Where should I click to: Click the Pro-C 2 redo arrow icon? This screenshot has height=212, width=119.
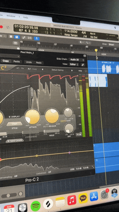pyautogui.click(x=22, y=68)
